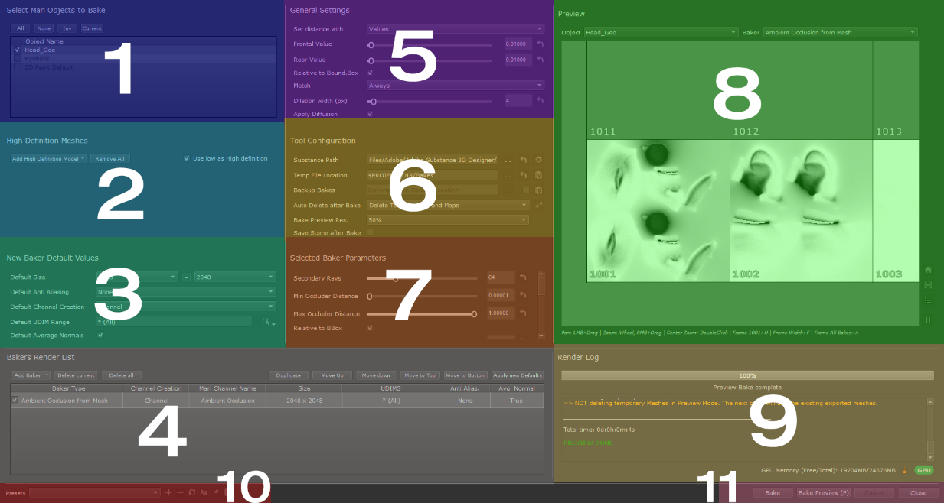Open the Set distance with dropdown

(456, 29)
